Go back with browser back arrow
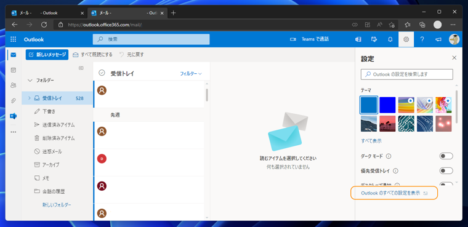This screenshot has width=468, height=227. pos(15,25)
